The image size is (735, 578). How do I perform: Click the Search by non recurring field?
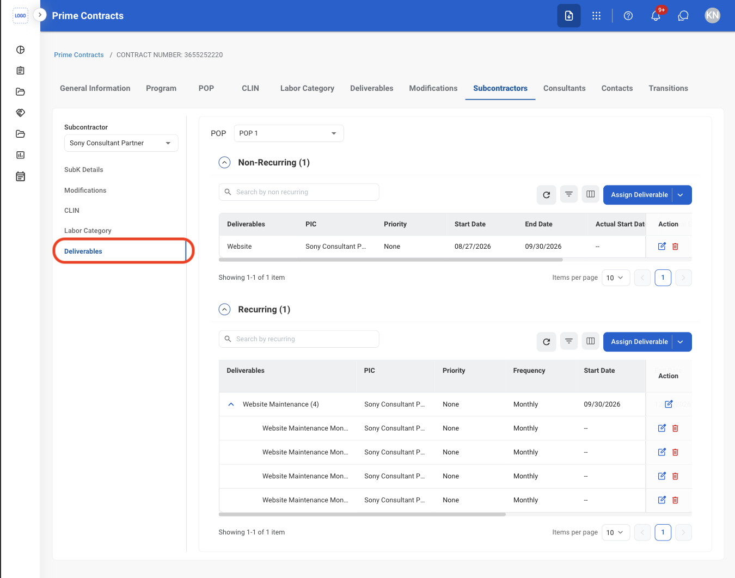tap(299, 192)
